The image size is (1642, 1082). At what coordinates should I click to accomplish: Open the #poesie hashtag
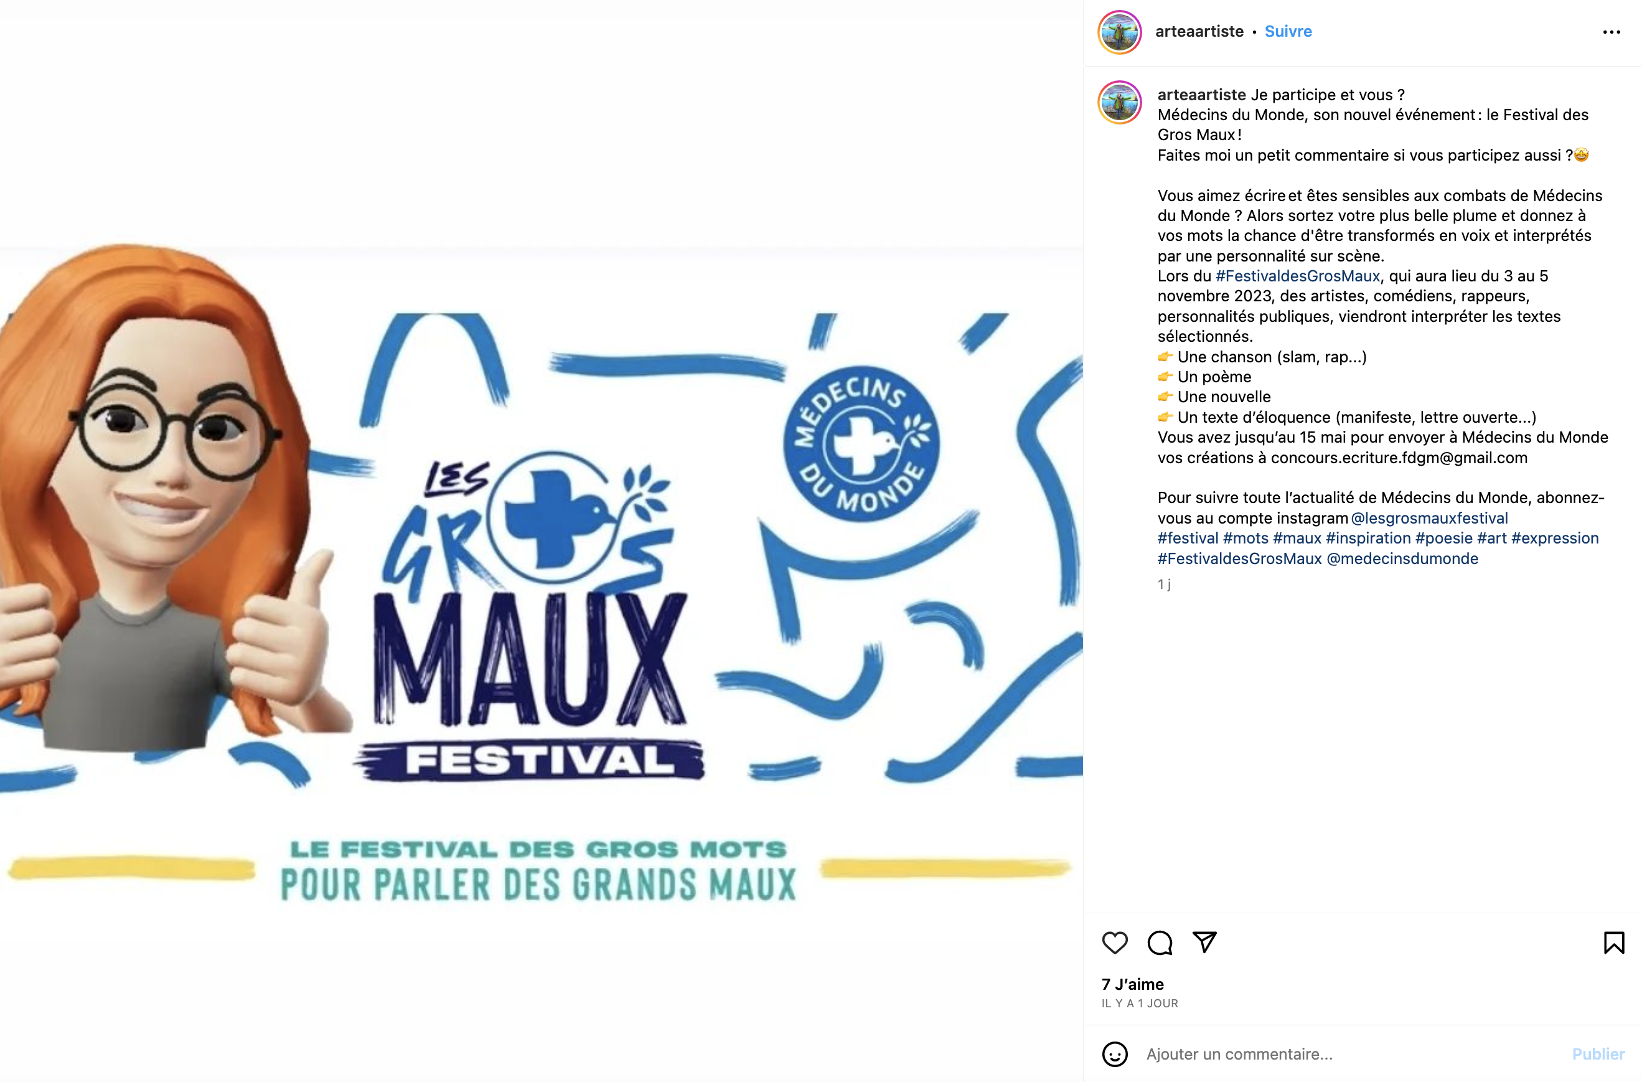click(1443, 539)
